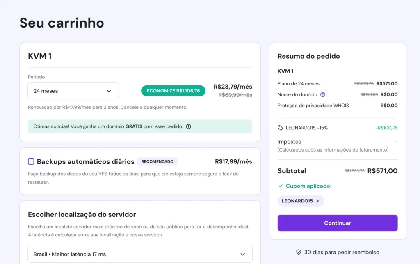
Task: Remove LEONARDO15 coupon with the X icon
Action: (317, 201)
